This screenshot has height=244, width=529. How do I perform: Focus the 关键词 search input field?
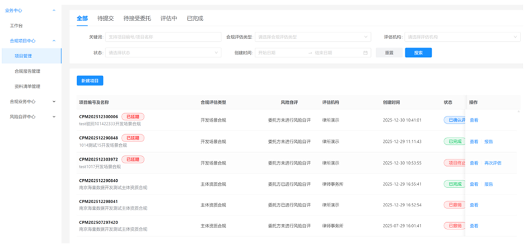(x=163, y=37)
